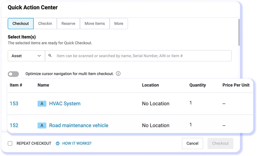The width and height of the screenshot is (257, 156).
Task: Open item number 152 link
Action: pos(14,125)
